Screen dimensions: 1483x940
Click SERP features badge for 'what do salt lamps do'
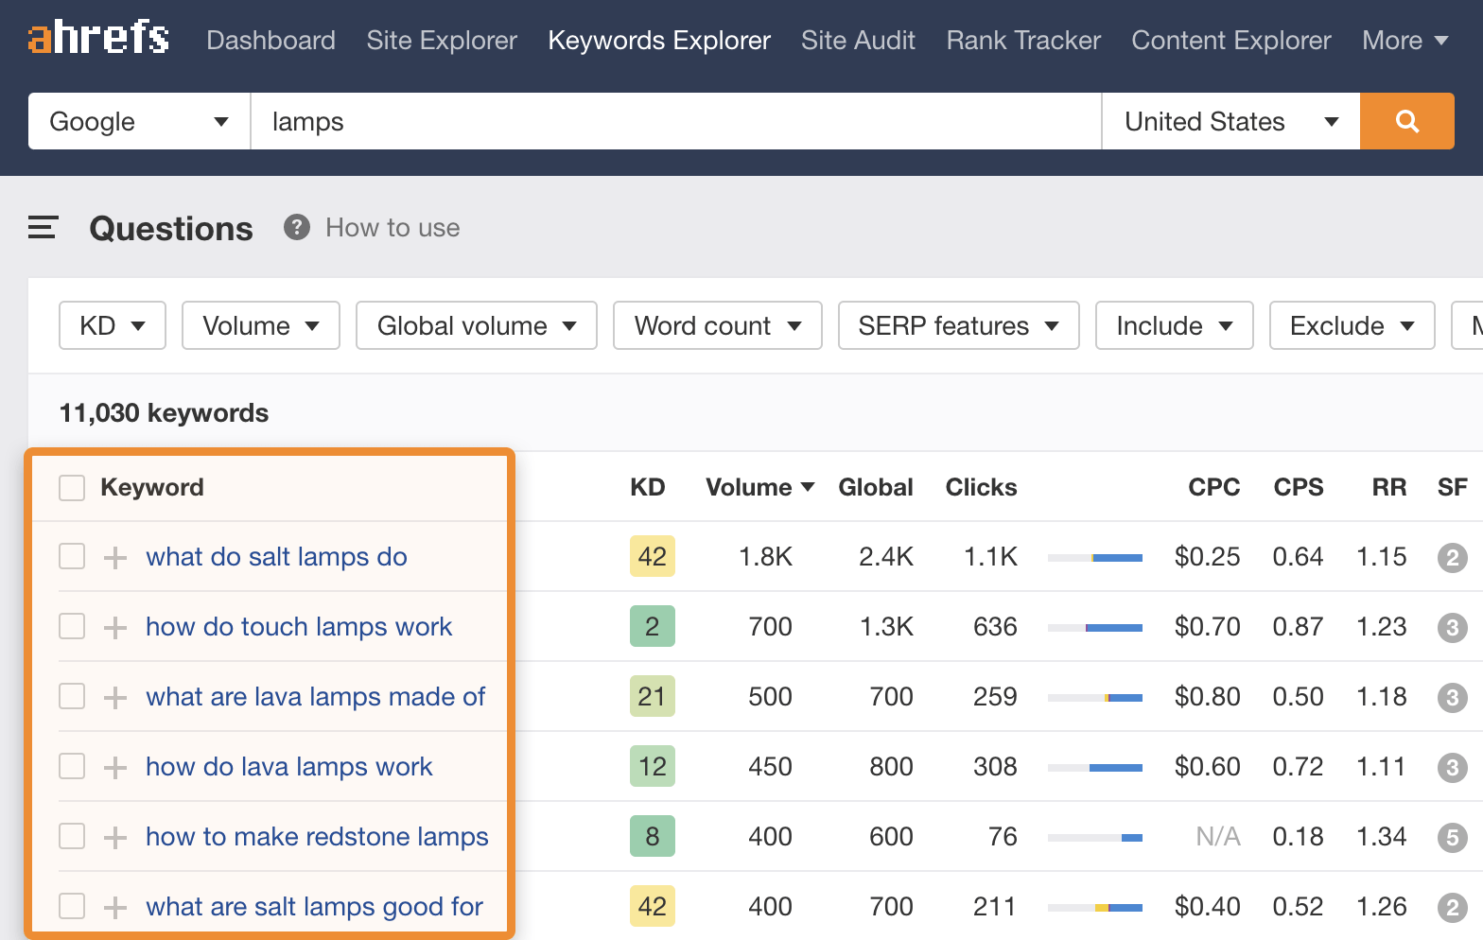[1452, 557]
